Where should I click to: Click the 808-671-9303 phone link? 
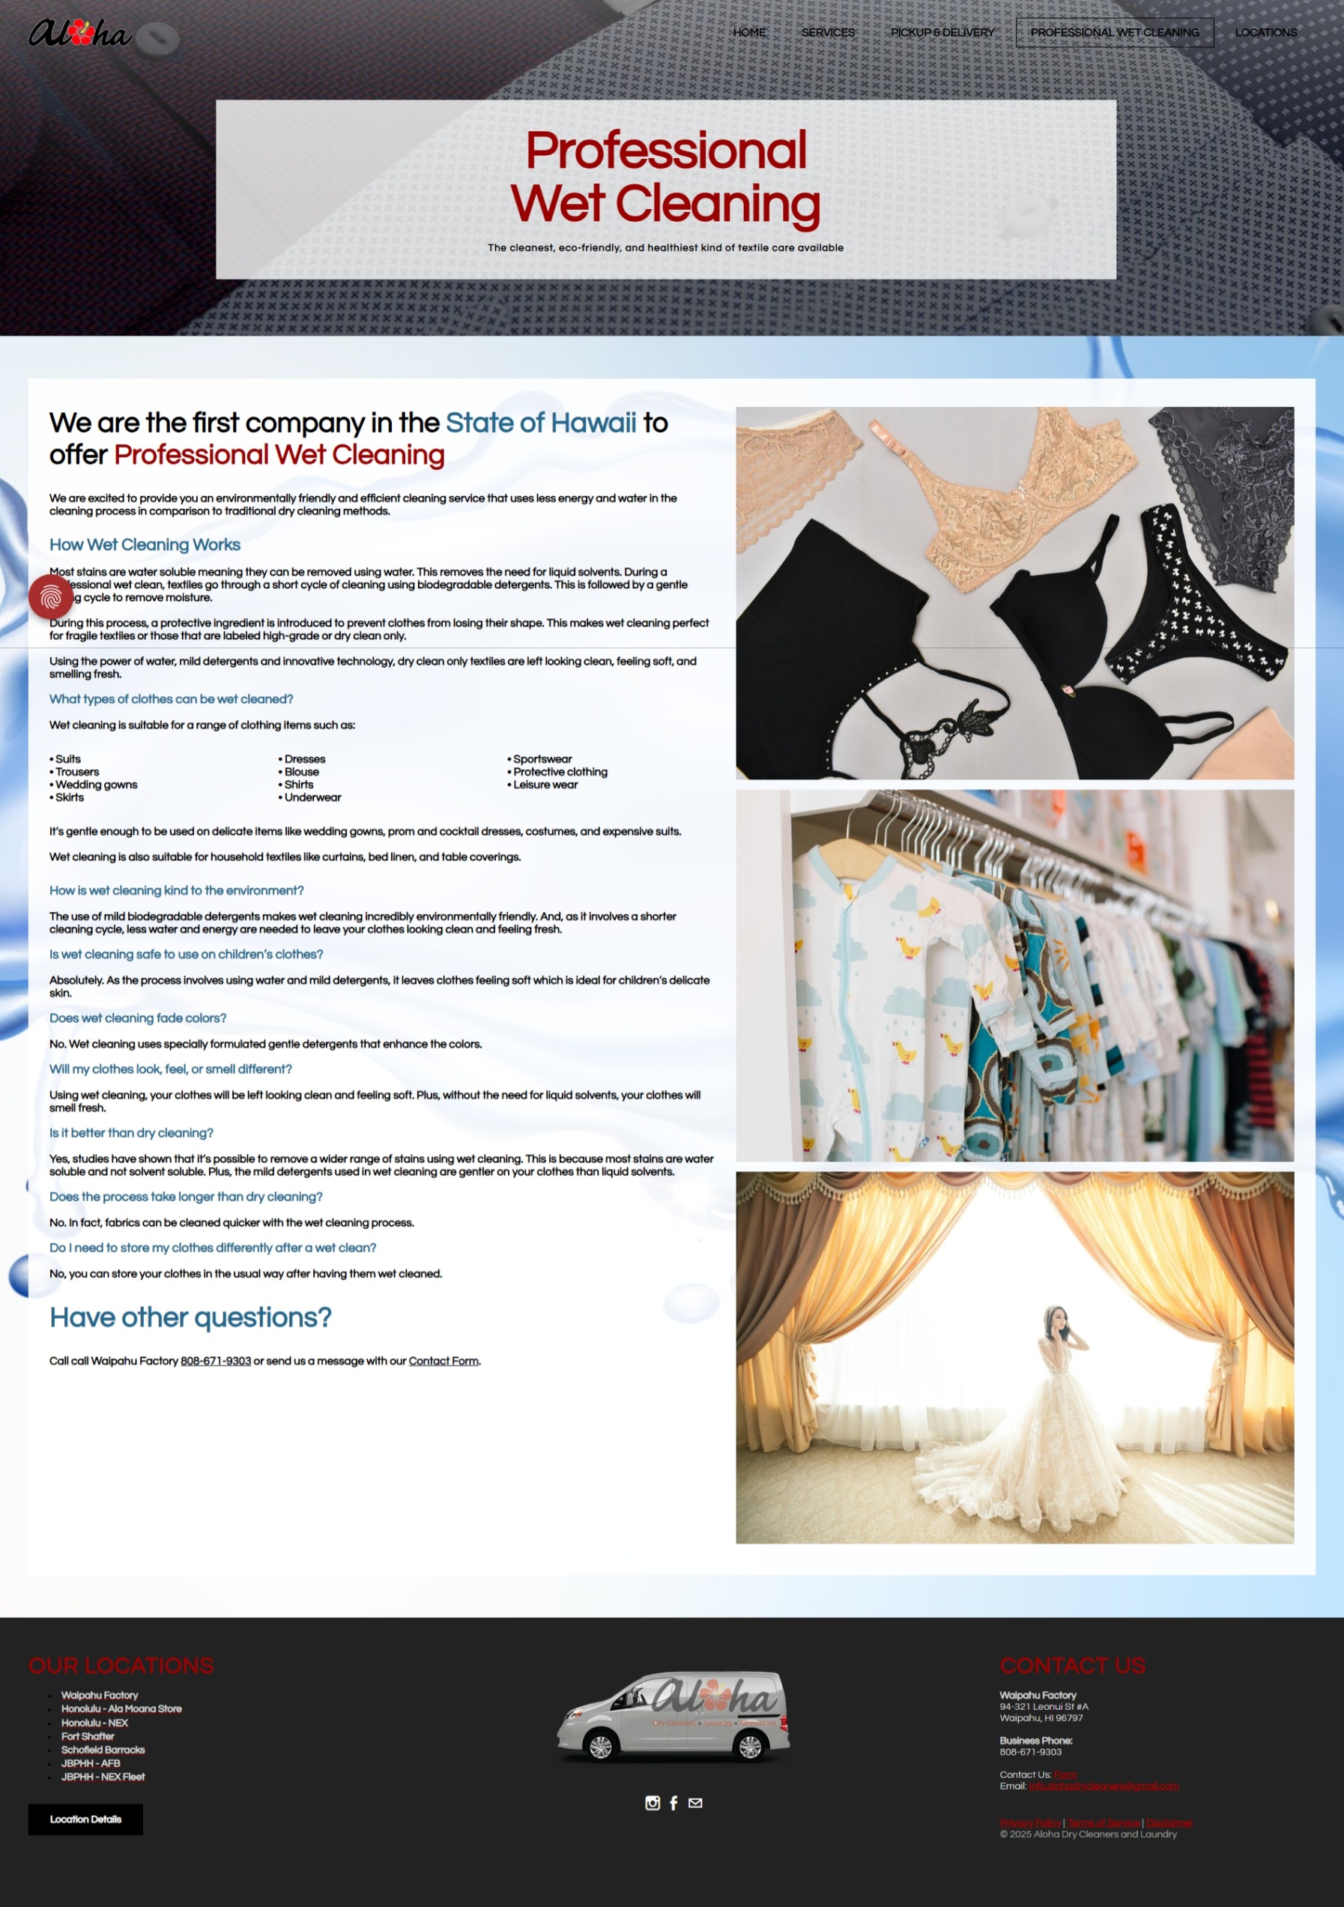[215, 1361]
